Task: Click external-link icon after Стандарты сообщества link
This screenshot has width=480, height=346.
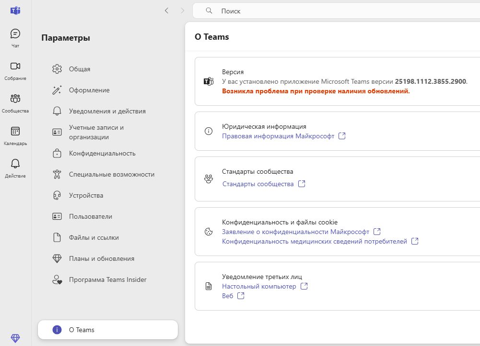Action: (x=302, y=184)
